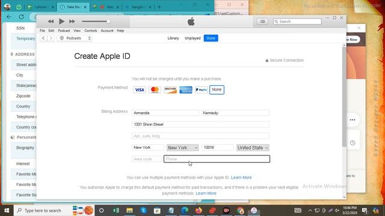Open the File menu
The width and height of the screenshot is (385, 216).
point(42,31)
